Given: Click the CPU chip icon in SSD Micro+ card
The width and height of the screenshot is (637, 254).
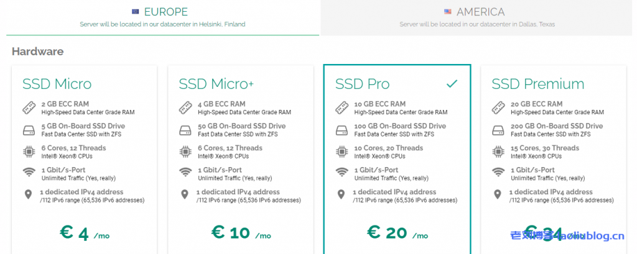Looking at the screenshot, I should [185, 152].
